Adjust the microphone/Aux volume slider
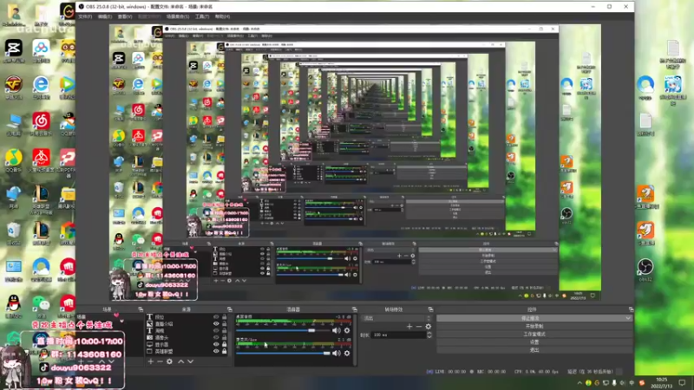694x390 pixels. click(284, 353)
